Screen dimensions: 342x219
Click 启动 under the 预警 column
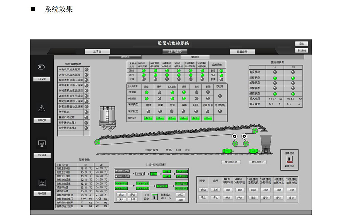point(203,190)
